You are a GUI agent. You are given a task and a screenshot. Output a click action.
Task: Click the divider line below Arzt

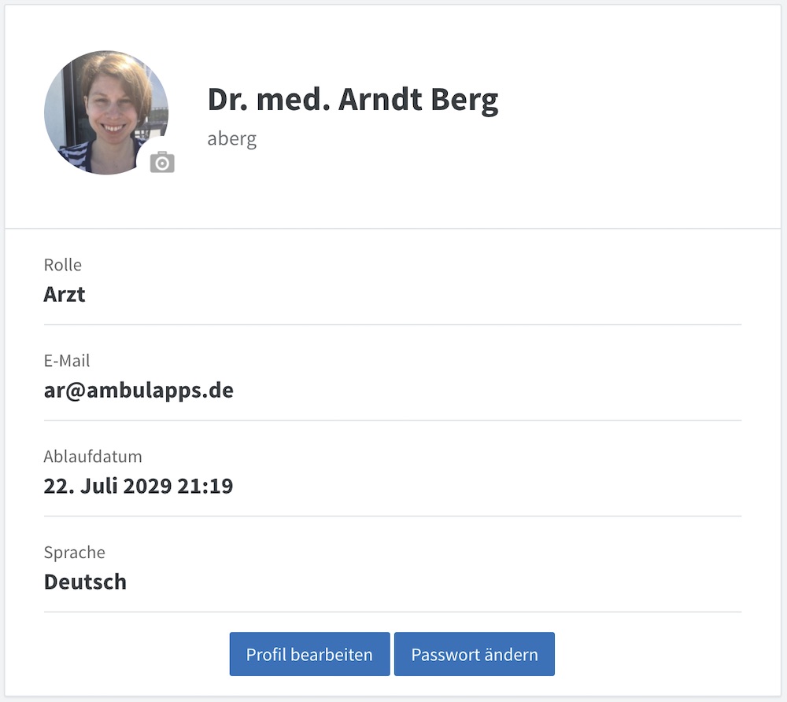point(393,325)
